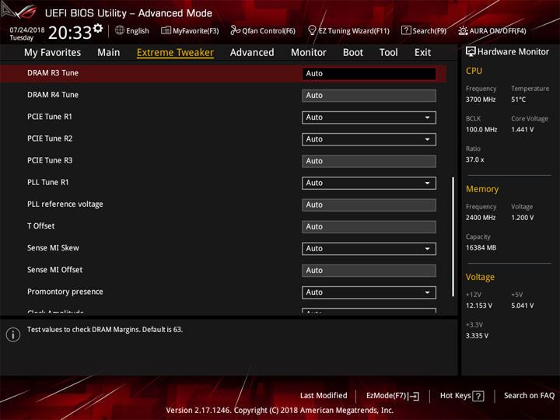560x420 pixels.
Task: Click the Hardware Monitor screen icon
Action: [x=471, y=52]
